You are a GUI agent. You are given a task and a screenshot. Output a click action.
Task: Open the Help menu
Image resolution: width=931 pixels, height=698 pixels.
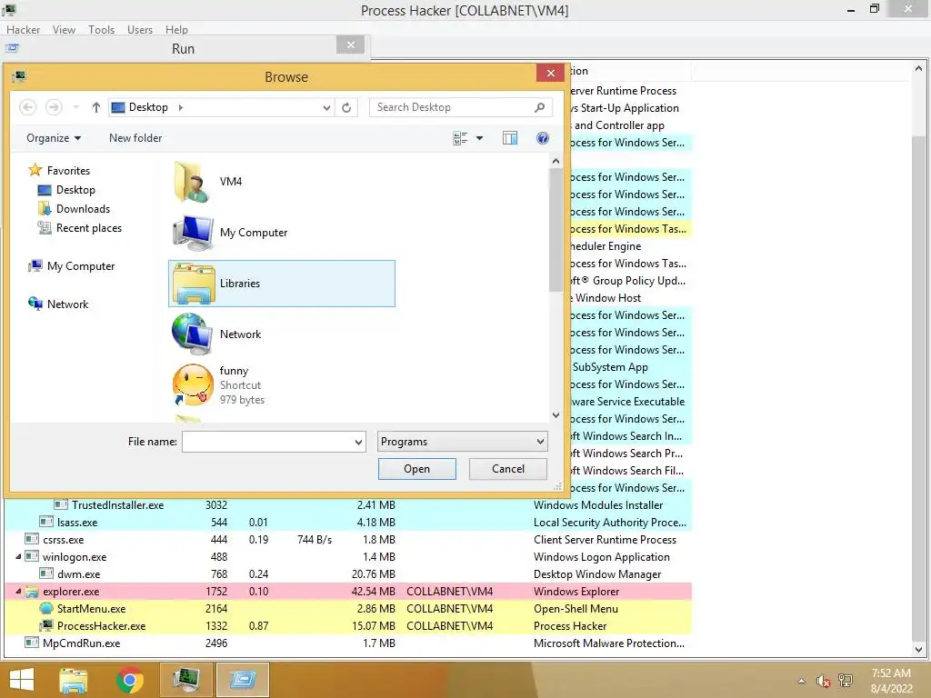176,30
